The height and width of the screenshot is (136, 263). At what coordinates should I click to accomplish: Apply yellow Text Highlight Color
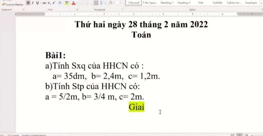click(67, 3)
